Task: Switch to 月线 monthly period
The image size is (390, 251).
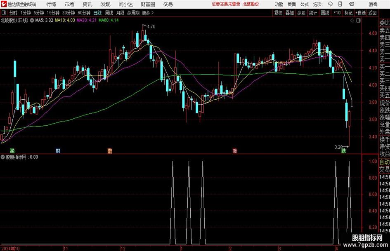Action: (121, 13)
